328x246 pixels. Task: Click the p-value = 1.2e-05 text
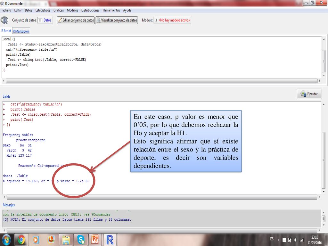tap(73, 181)
